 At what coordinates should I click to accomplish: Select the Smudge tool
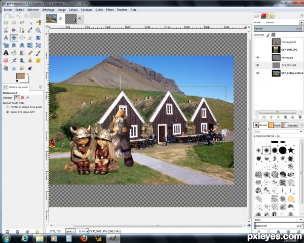[22, 68]
